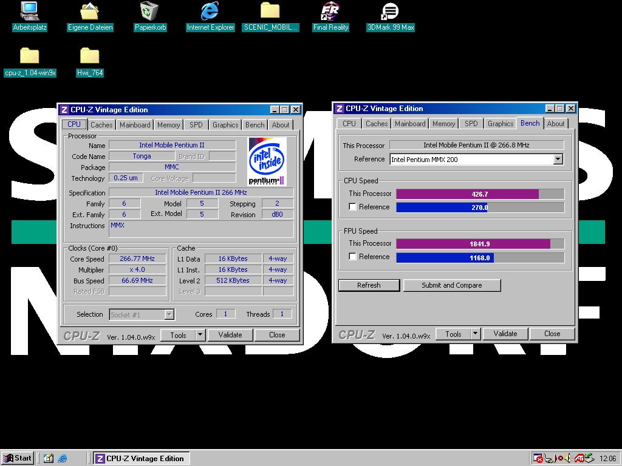Image resolution: width=622 pixels, height=466 pixels.
Task: Switch to Graphics tab in left window
Action: coord(225,125)
